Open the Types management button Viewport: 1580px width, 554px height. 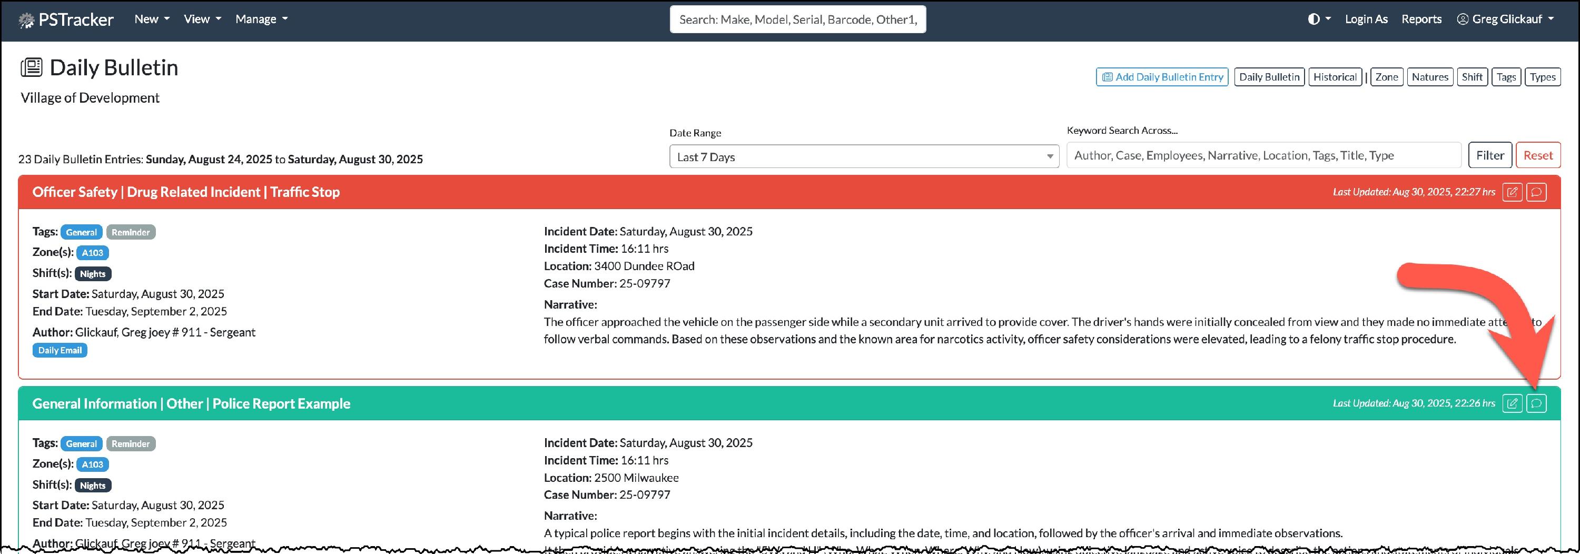[x=1543, y=77]
